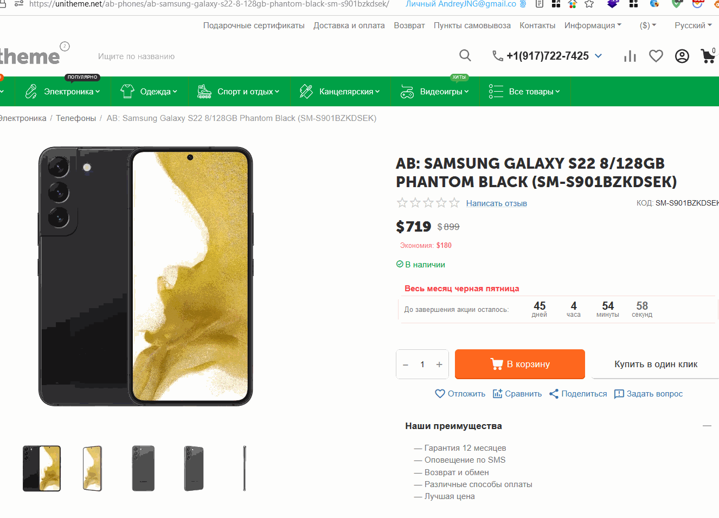This screenshot has height=518, width=719.
Task: Add product to comparison via Сравнить
Action: pyautogui.click(x=517, y=394)
